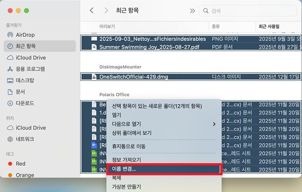Choose 휴지통으로 이동

click(129, 146)
